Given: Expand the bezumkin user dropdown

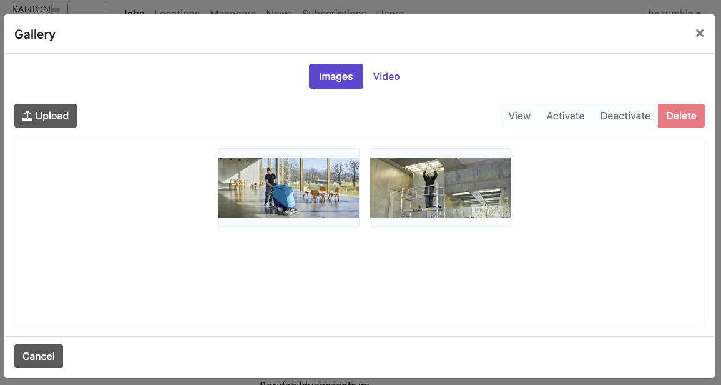Looking at the screenshot, I should (674, 12).
